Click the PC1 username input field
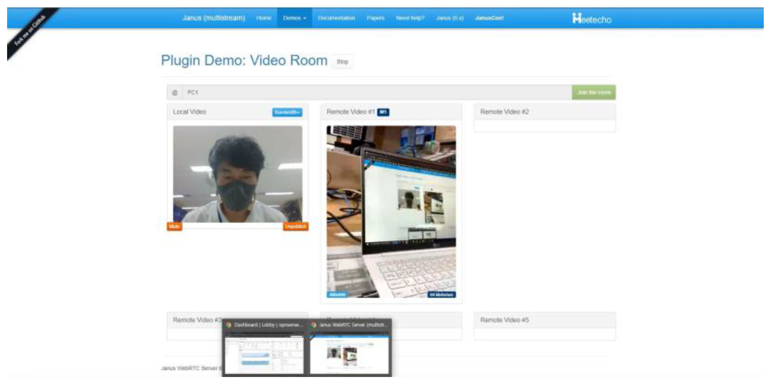The image size is (769, 385). [376, 93]
